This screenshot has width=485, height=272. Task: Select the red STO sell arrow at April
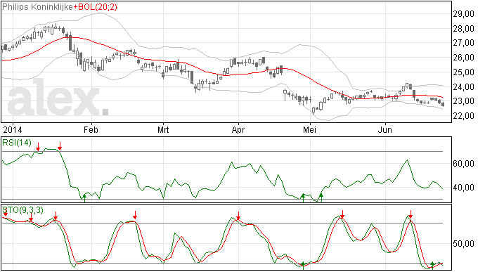click(x=238, y=216)
